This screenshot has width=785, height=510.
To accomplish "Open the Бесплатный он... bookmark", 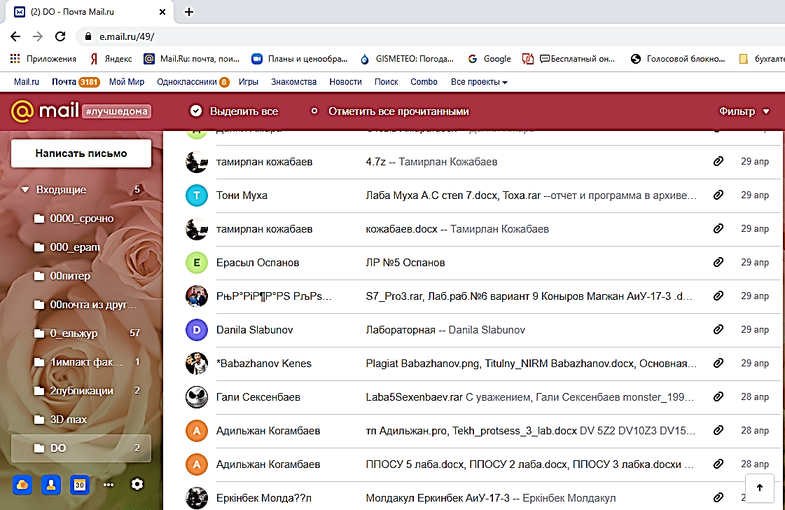I will [568, 59].
